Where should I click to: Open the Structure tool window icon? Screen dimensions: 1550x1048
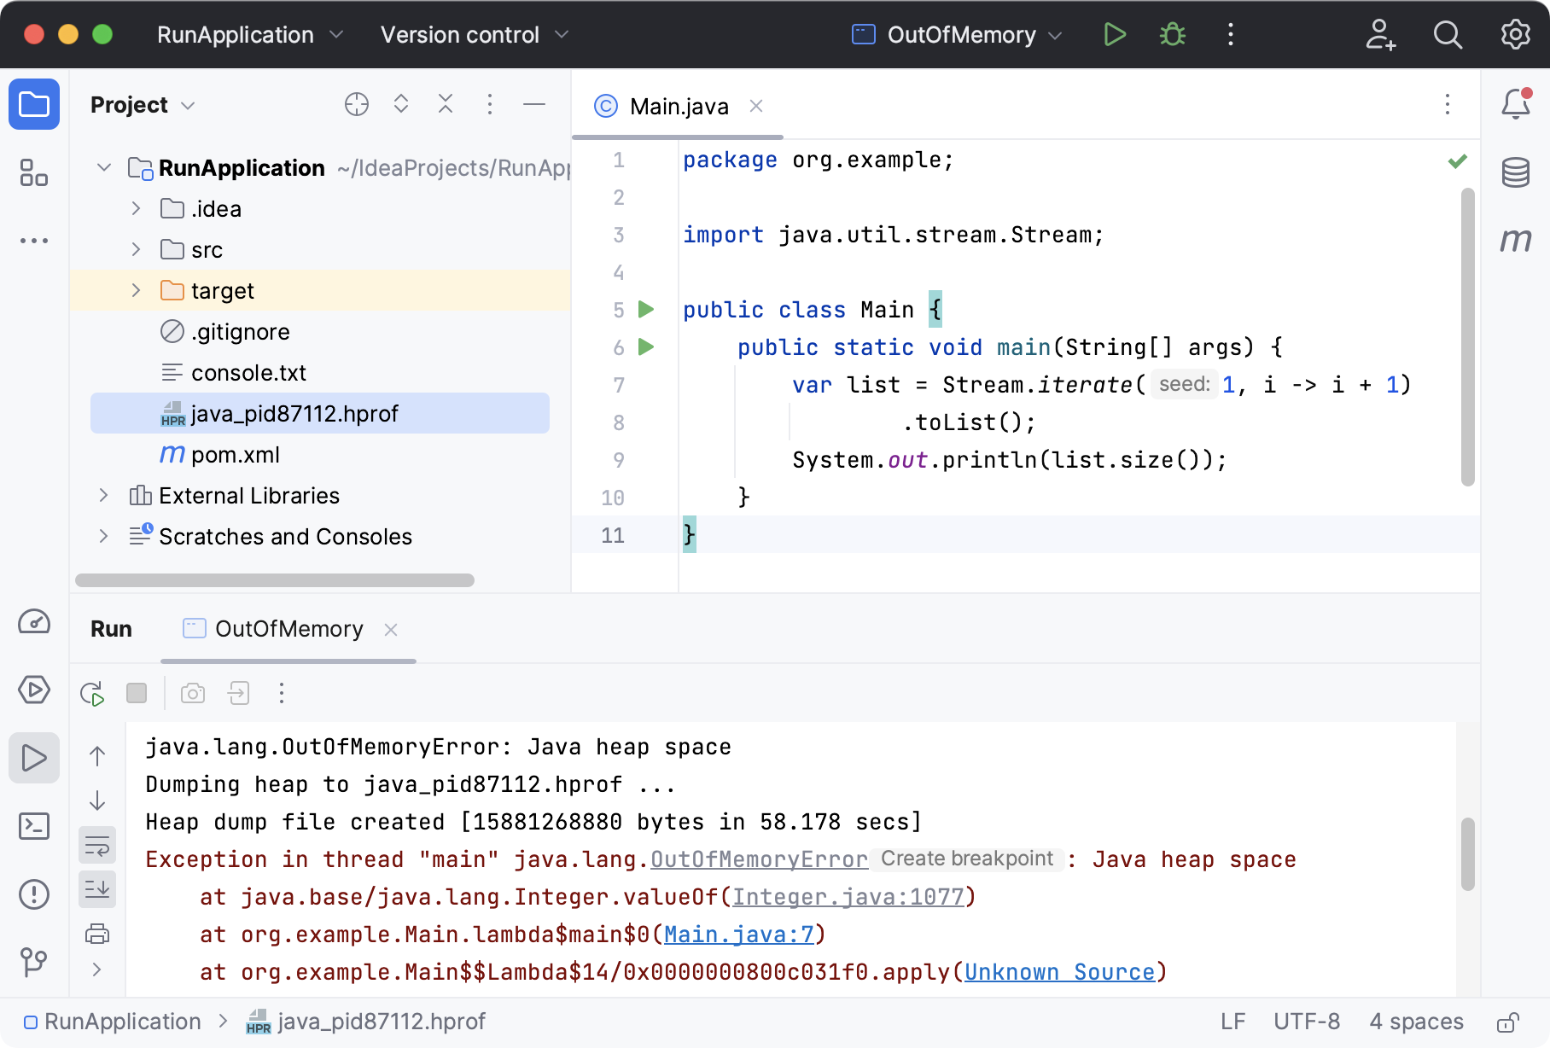[x=34, y=172]
